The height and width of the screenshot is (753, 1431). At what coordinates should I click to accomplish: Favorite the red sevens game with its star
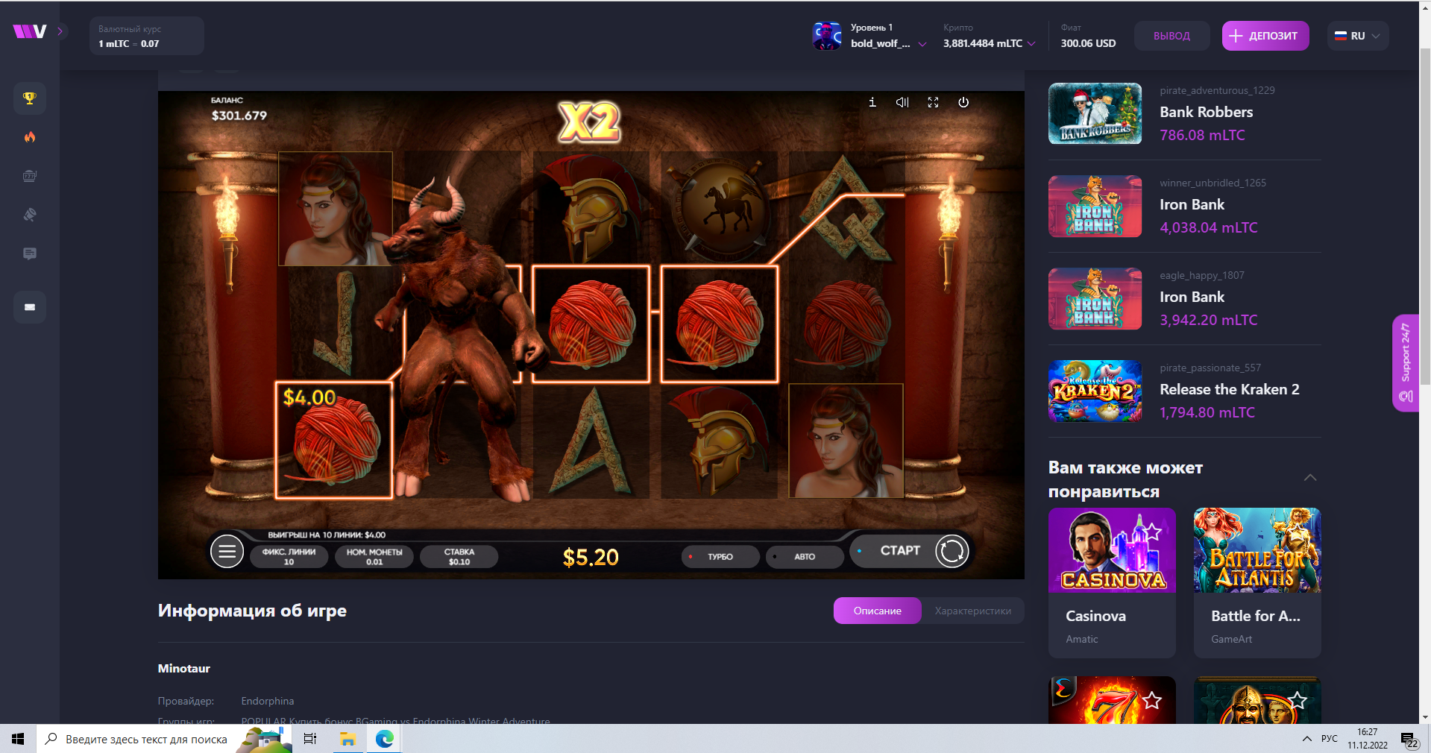pos(1152,700)
